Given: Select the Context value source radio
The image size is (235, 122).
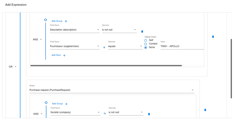Looking at the screenshot, I should tap(146, 44).
